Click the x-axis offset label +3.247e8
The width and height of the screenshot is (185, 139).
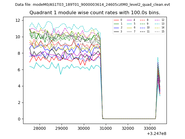156,133
